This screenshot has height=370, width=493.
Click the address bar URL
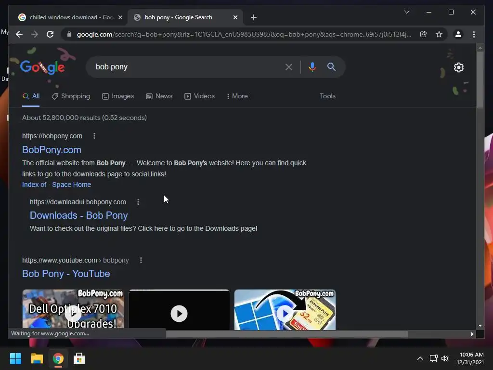[x=244, y=34]
